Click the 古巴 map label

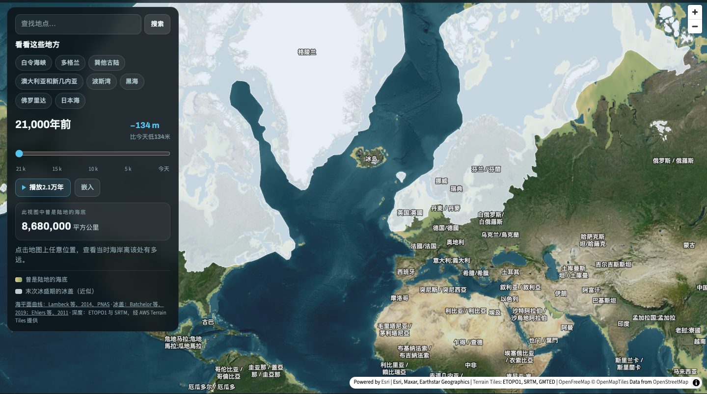tap(208, 322)
